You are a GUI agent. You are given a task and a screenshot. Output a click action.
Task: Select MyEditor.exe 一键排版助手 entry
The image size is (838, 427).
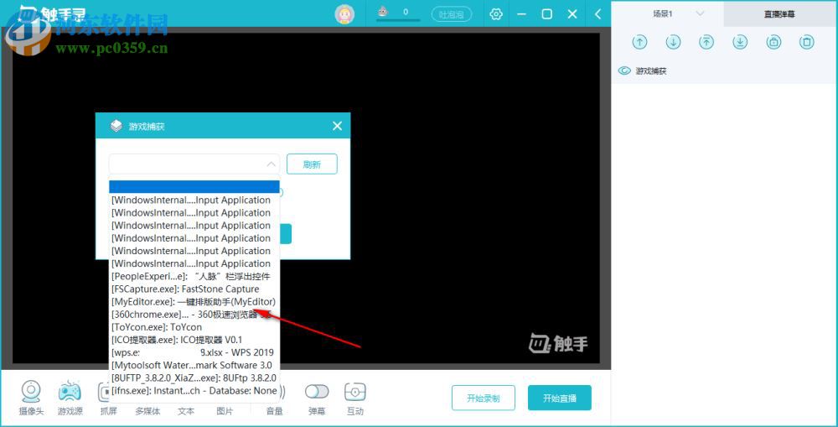(194, 302)
